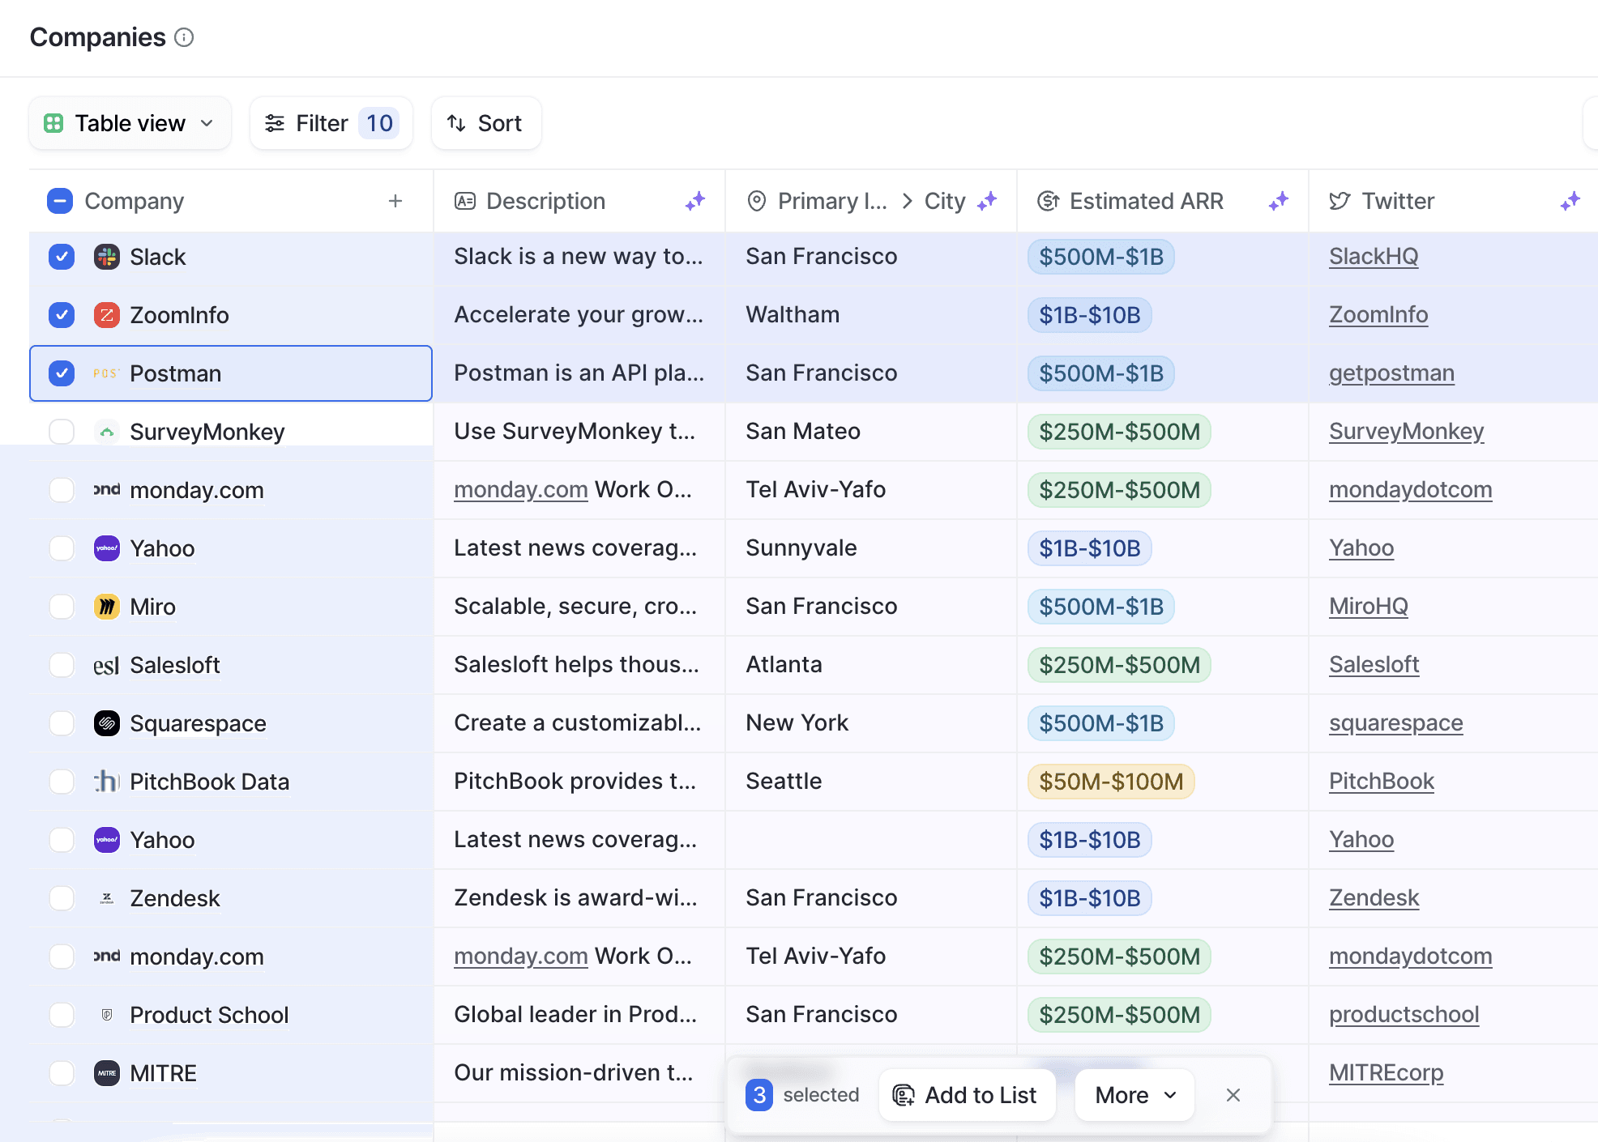The height and width of the screenshot is (1142, 1598).
Task: Click the MITRE logo icon
Action: pos(107,1073)
